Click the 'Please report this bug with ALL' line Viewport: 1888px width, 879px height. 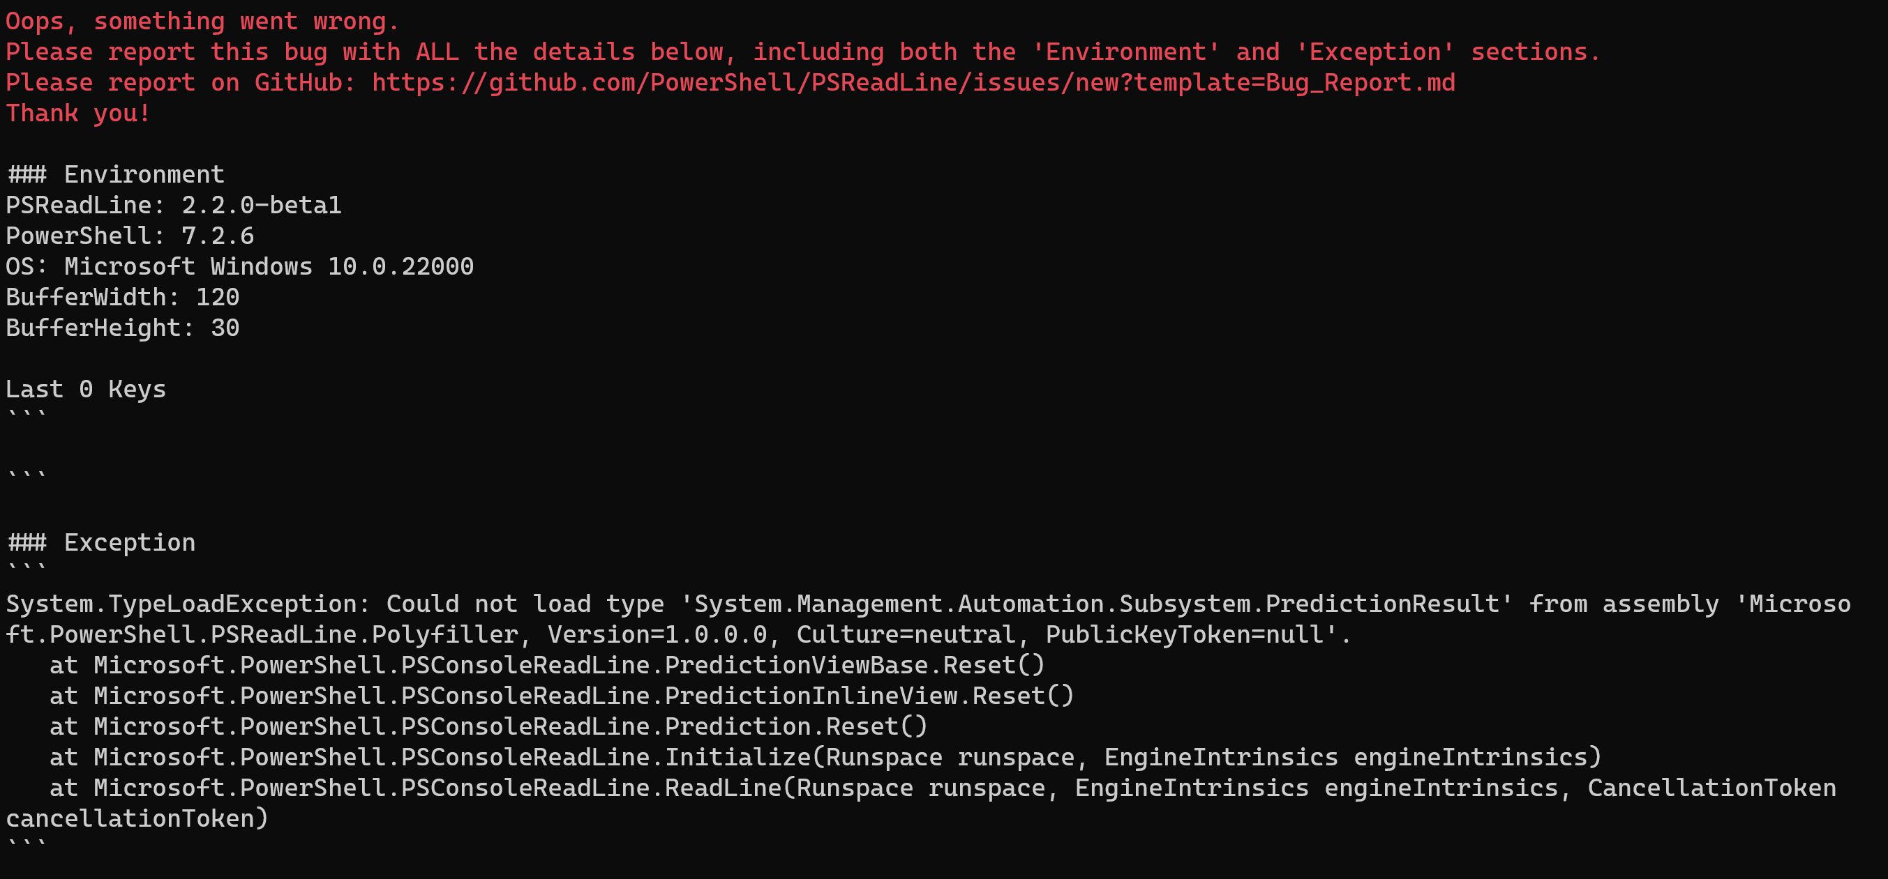tap(803, 52)
